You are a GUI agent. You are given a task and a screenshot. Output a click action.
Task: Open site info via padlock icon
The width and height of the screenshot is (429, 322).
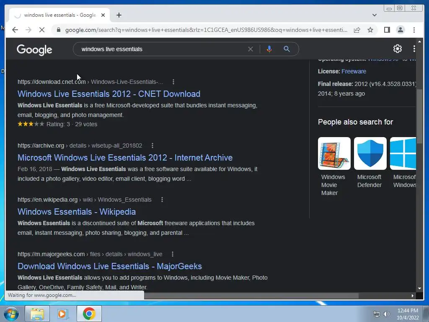click(x=58, y=30)
